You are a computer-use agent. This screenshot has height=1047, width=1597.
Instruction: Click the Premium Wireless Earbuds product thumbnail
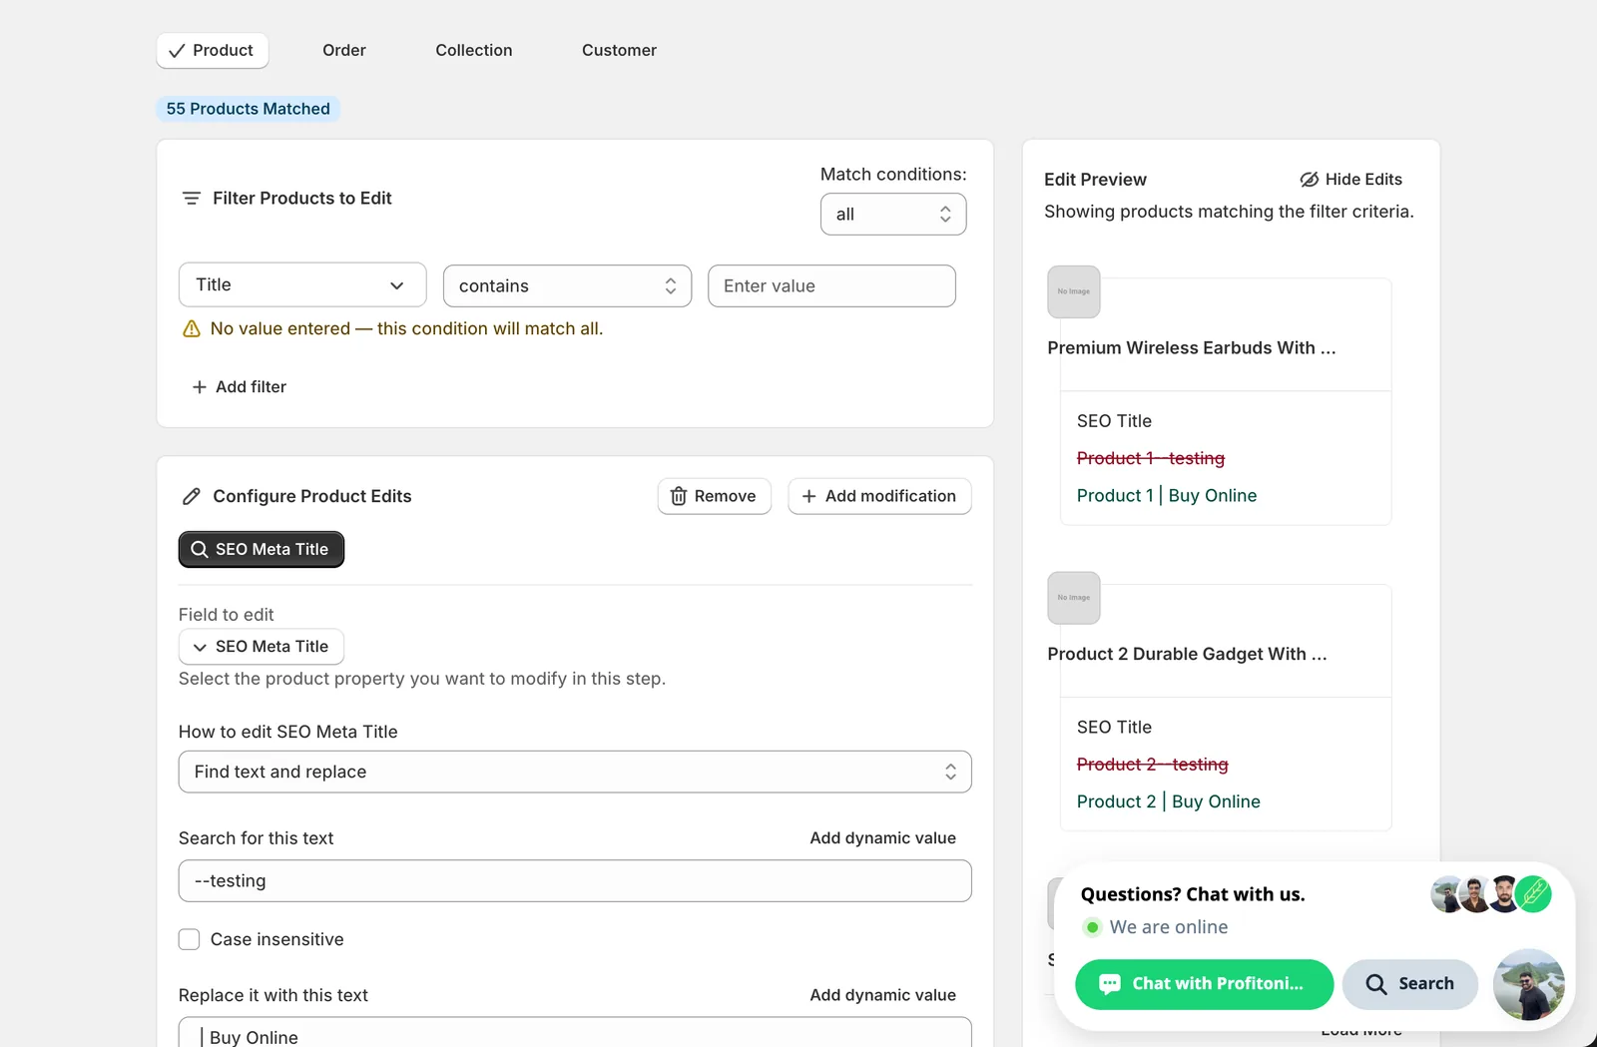(x=1074, y=292)
